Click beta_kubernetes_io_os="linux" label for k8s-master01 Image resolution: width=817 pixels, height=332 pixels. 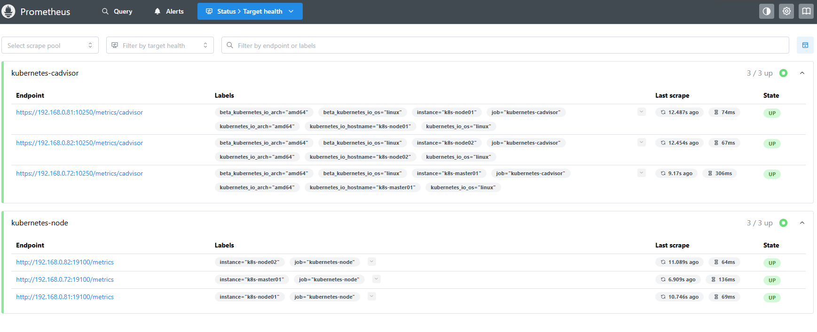tap(362, 173)
